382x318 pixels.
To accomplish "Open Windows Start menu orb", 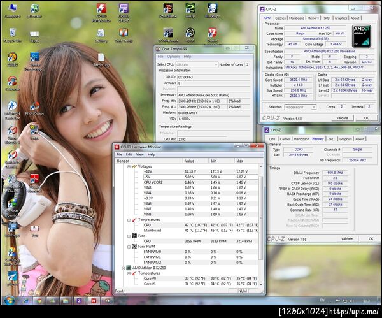I will 10,300.
